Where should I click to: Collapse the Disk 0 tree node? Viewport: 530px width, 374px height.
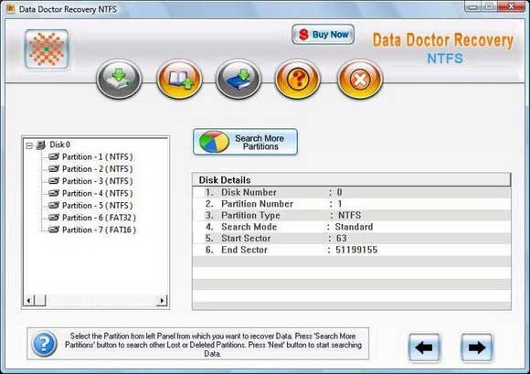pos(29,145)
